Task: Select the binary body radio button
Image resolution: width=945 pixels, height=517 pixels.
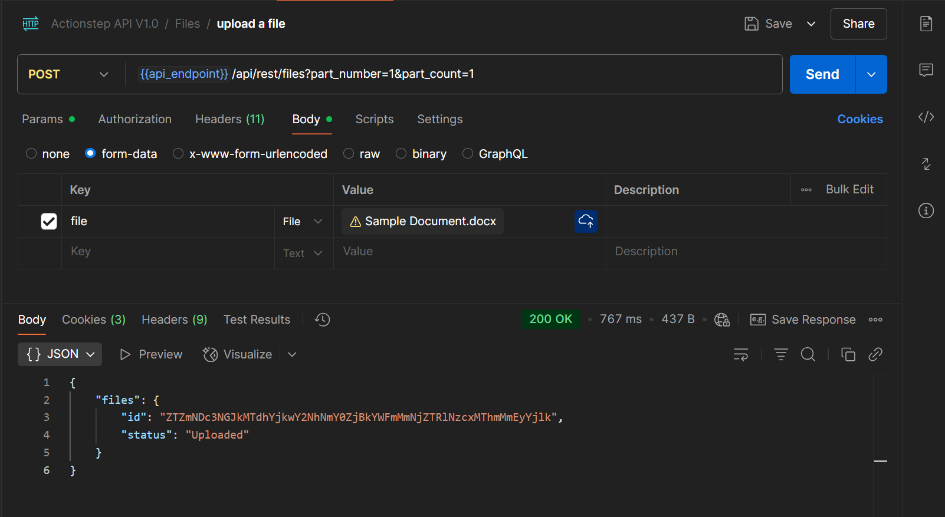Action: click(401, 153)
